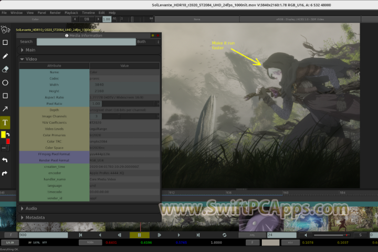Click the F button in the pixel bar
The height and width of the screenshot is (252, 378).
click(253, 243)
